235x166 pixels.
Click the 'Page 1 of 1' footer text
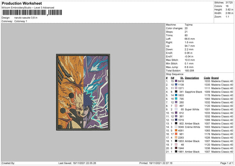click(227, 163)
